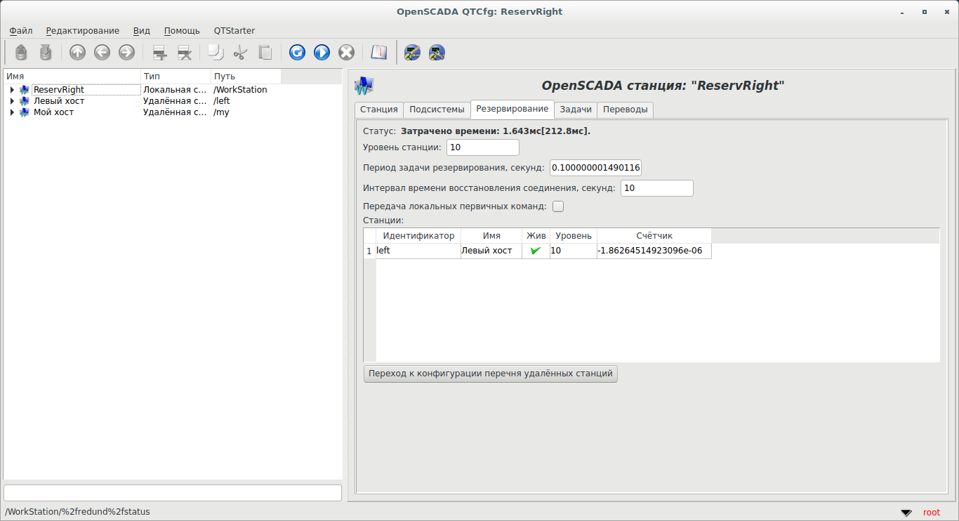Switch to the Задачи tab

point(575,110)
